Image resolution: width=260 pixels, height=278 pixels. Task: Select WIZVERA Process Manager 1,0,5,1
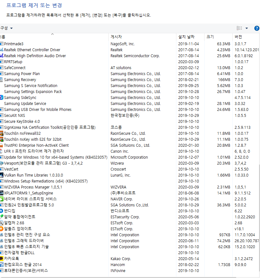[33, 187]
